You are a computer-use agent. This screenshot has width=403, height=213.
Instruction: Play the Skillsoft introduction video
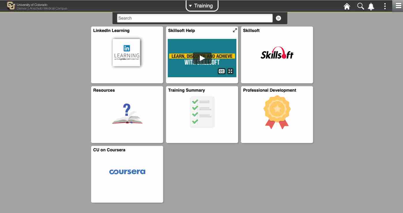pos(202,58)
